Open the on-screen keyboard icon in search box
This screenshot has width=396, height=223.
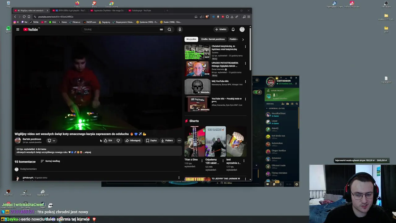point(161,29)
